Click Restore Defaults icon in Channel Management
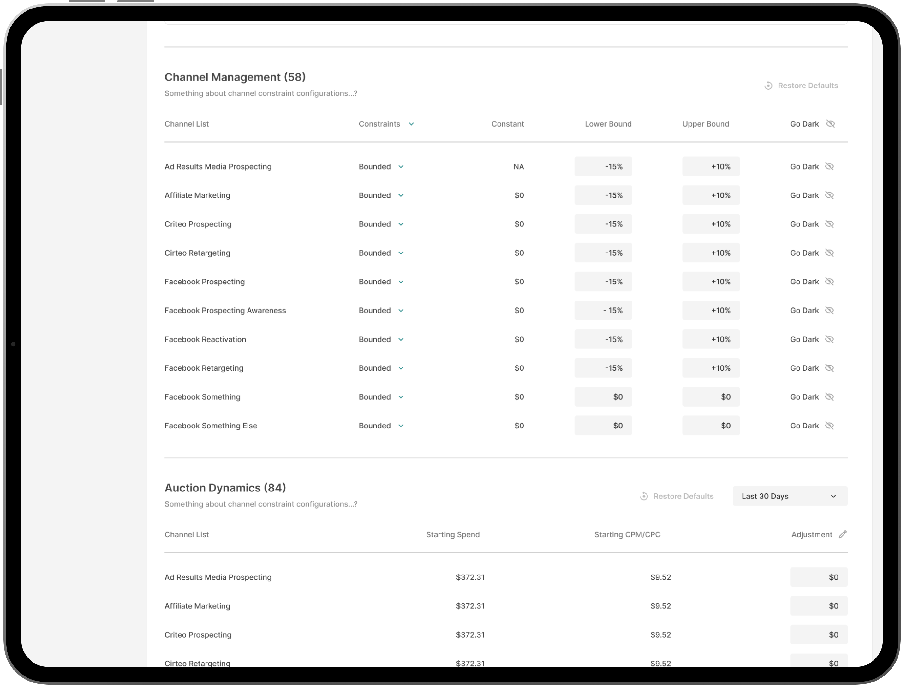The image size is (901, 685). 768,86
